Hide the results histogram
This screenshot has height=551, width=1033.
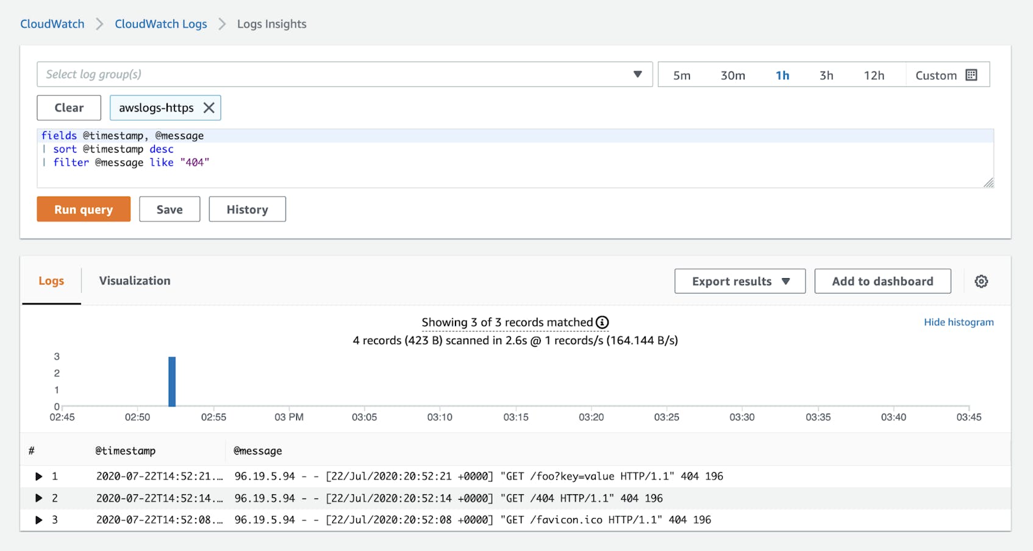click(x=958, y=322)
